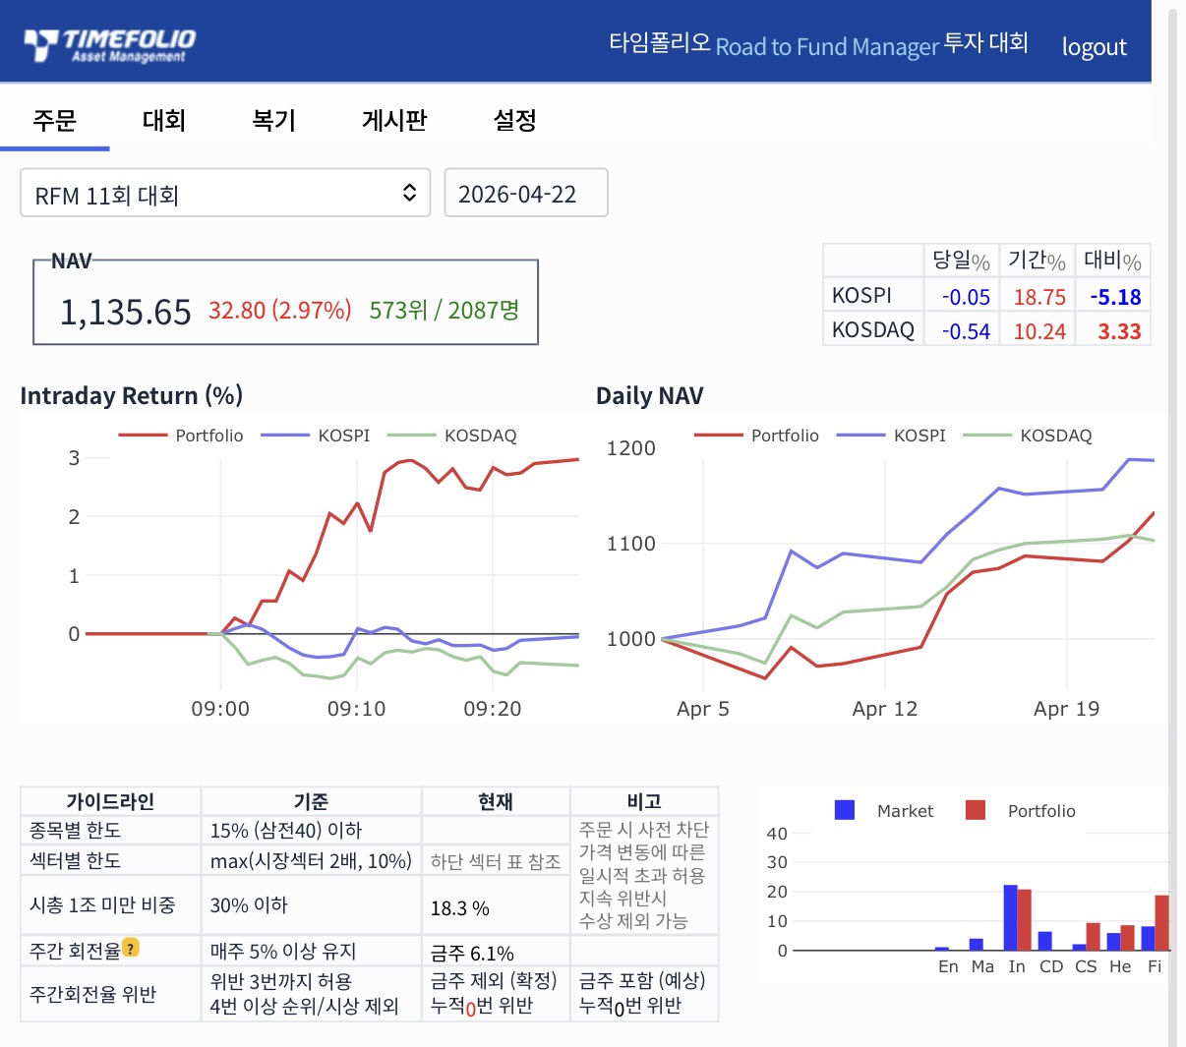Toggle KOSDAQ line in Intraday Return legend
1186x1047 pixels.
pyautogui.click(x=452, y=436)
